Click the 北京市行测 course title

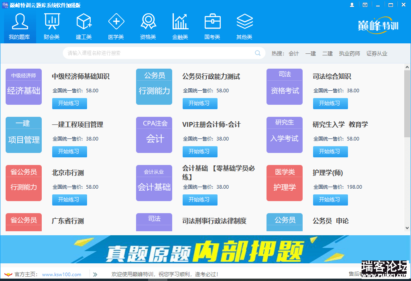coord(68,173)
